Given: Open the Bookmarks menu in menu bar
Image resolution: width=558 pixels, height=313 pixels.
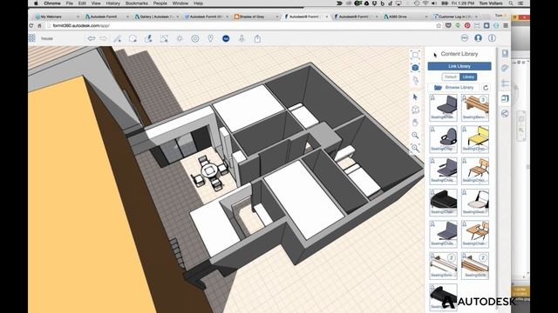Looking at the screenshot, I should pyautogui.click(x=137, y=3).
